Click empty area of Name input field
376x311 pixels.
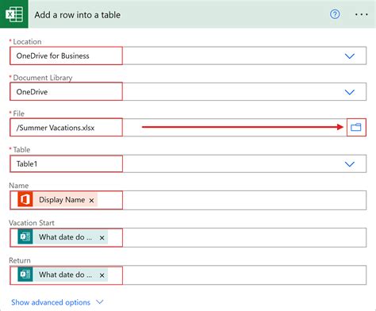pyautogui.click(x=244, y=200)
